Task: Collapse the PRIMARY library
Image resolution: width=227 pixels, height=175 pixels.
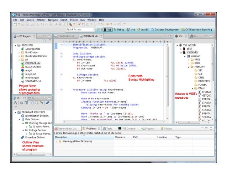Action: (x=189, y=67)
